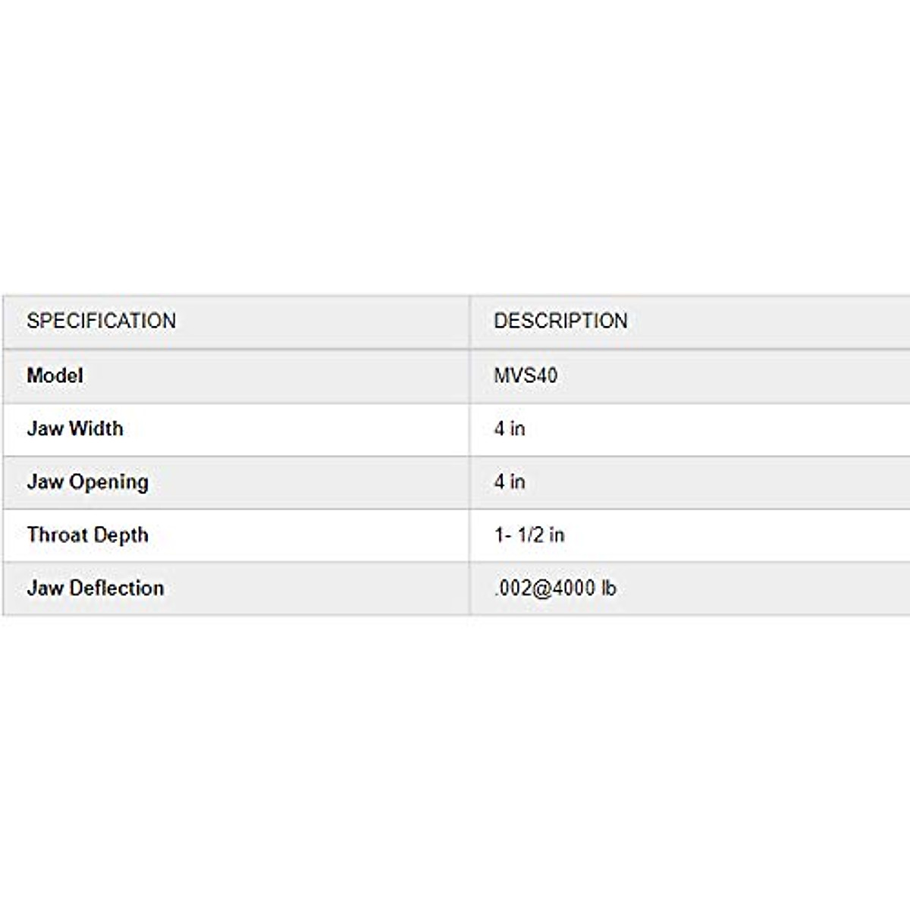Click the @ symbol in deflection value
Image resolution: width=910 pixels, height=910 pixels.
click(x=541, y=588)
